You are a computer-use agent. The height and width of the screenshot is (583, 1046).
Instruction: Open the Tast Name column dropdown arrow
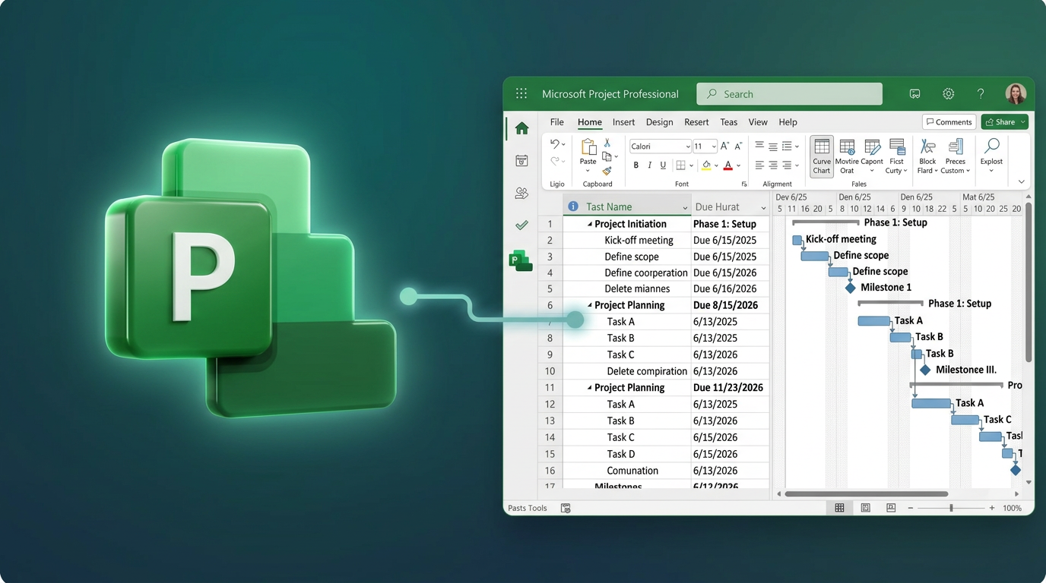click(x=685, y=208)
